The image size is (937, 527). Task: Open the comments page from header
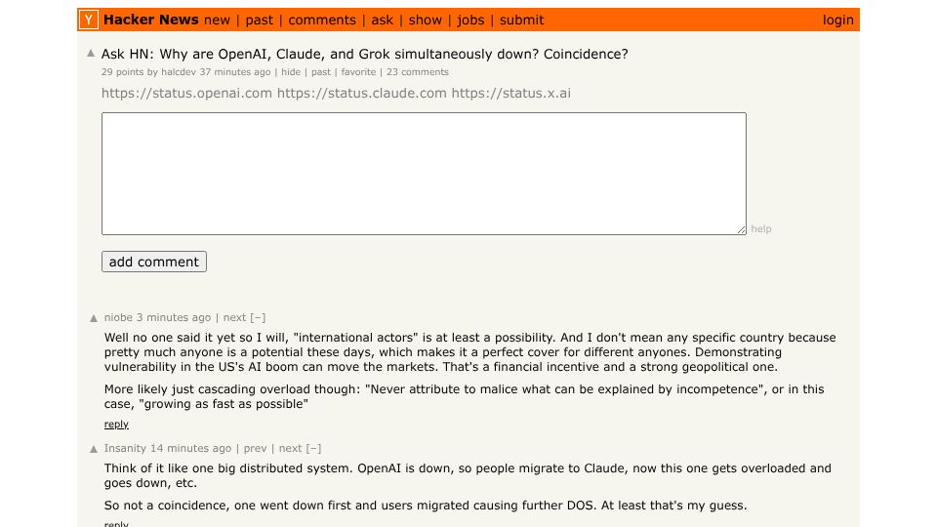322,20
